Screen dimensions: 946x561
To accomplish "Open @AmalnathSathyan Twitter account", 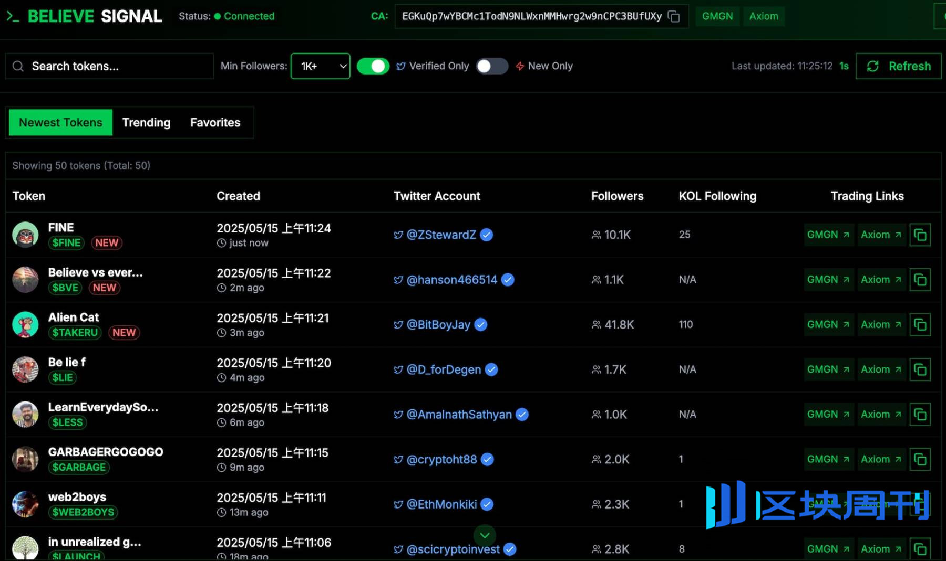I will tap(459, 415).
